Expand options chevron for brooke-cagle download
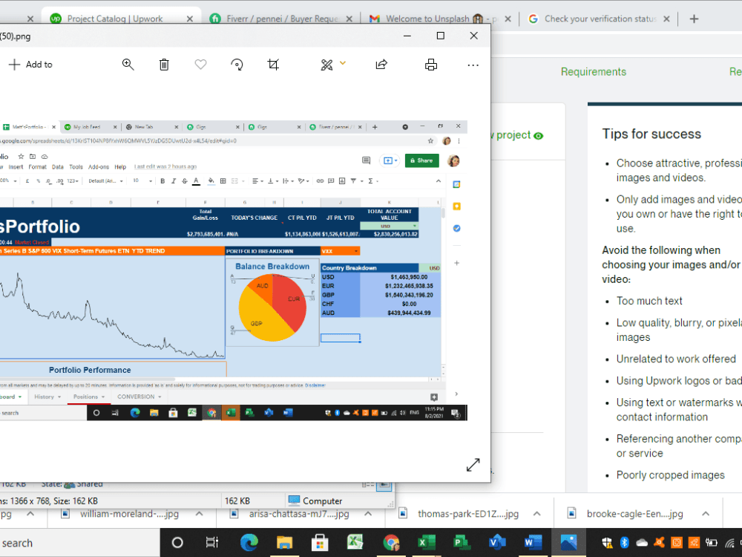 pyautogui.click(x=706, y=513)
